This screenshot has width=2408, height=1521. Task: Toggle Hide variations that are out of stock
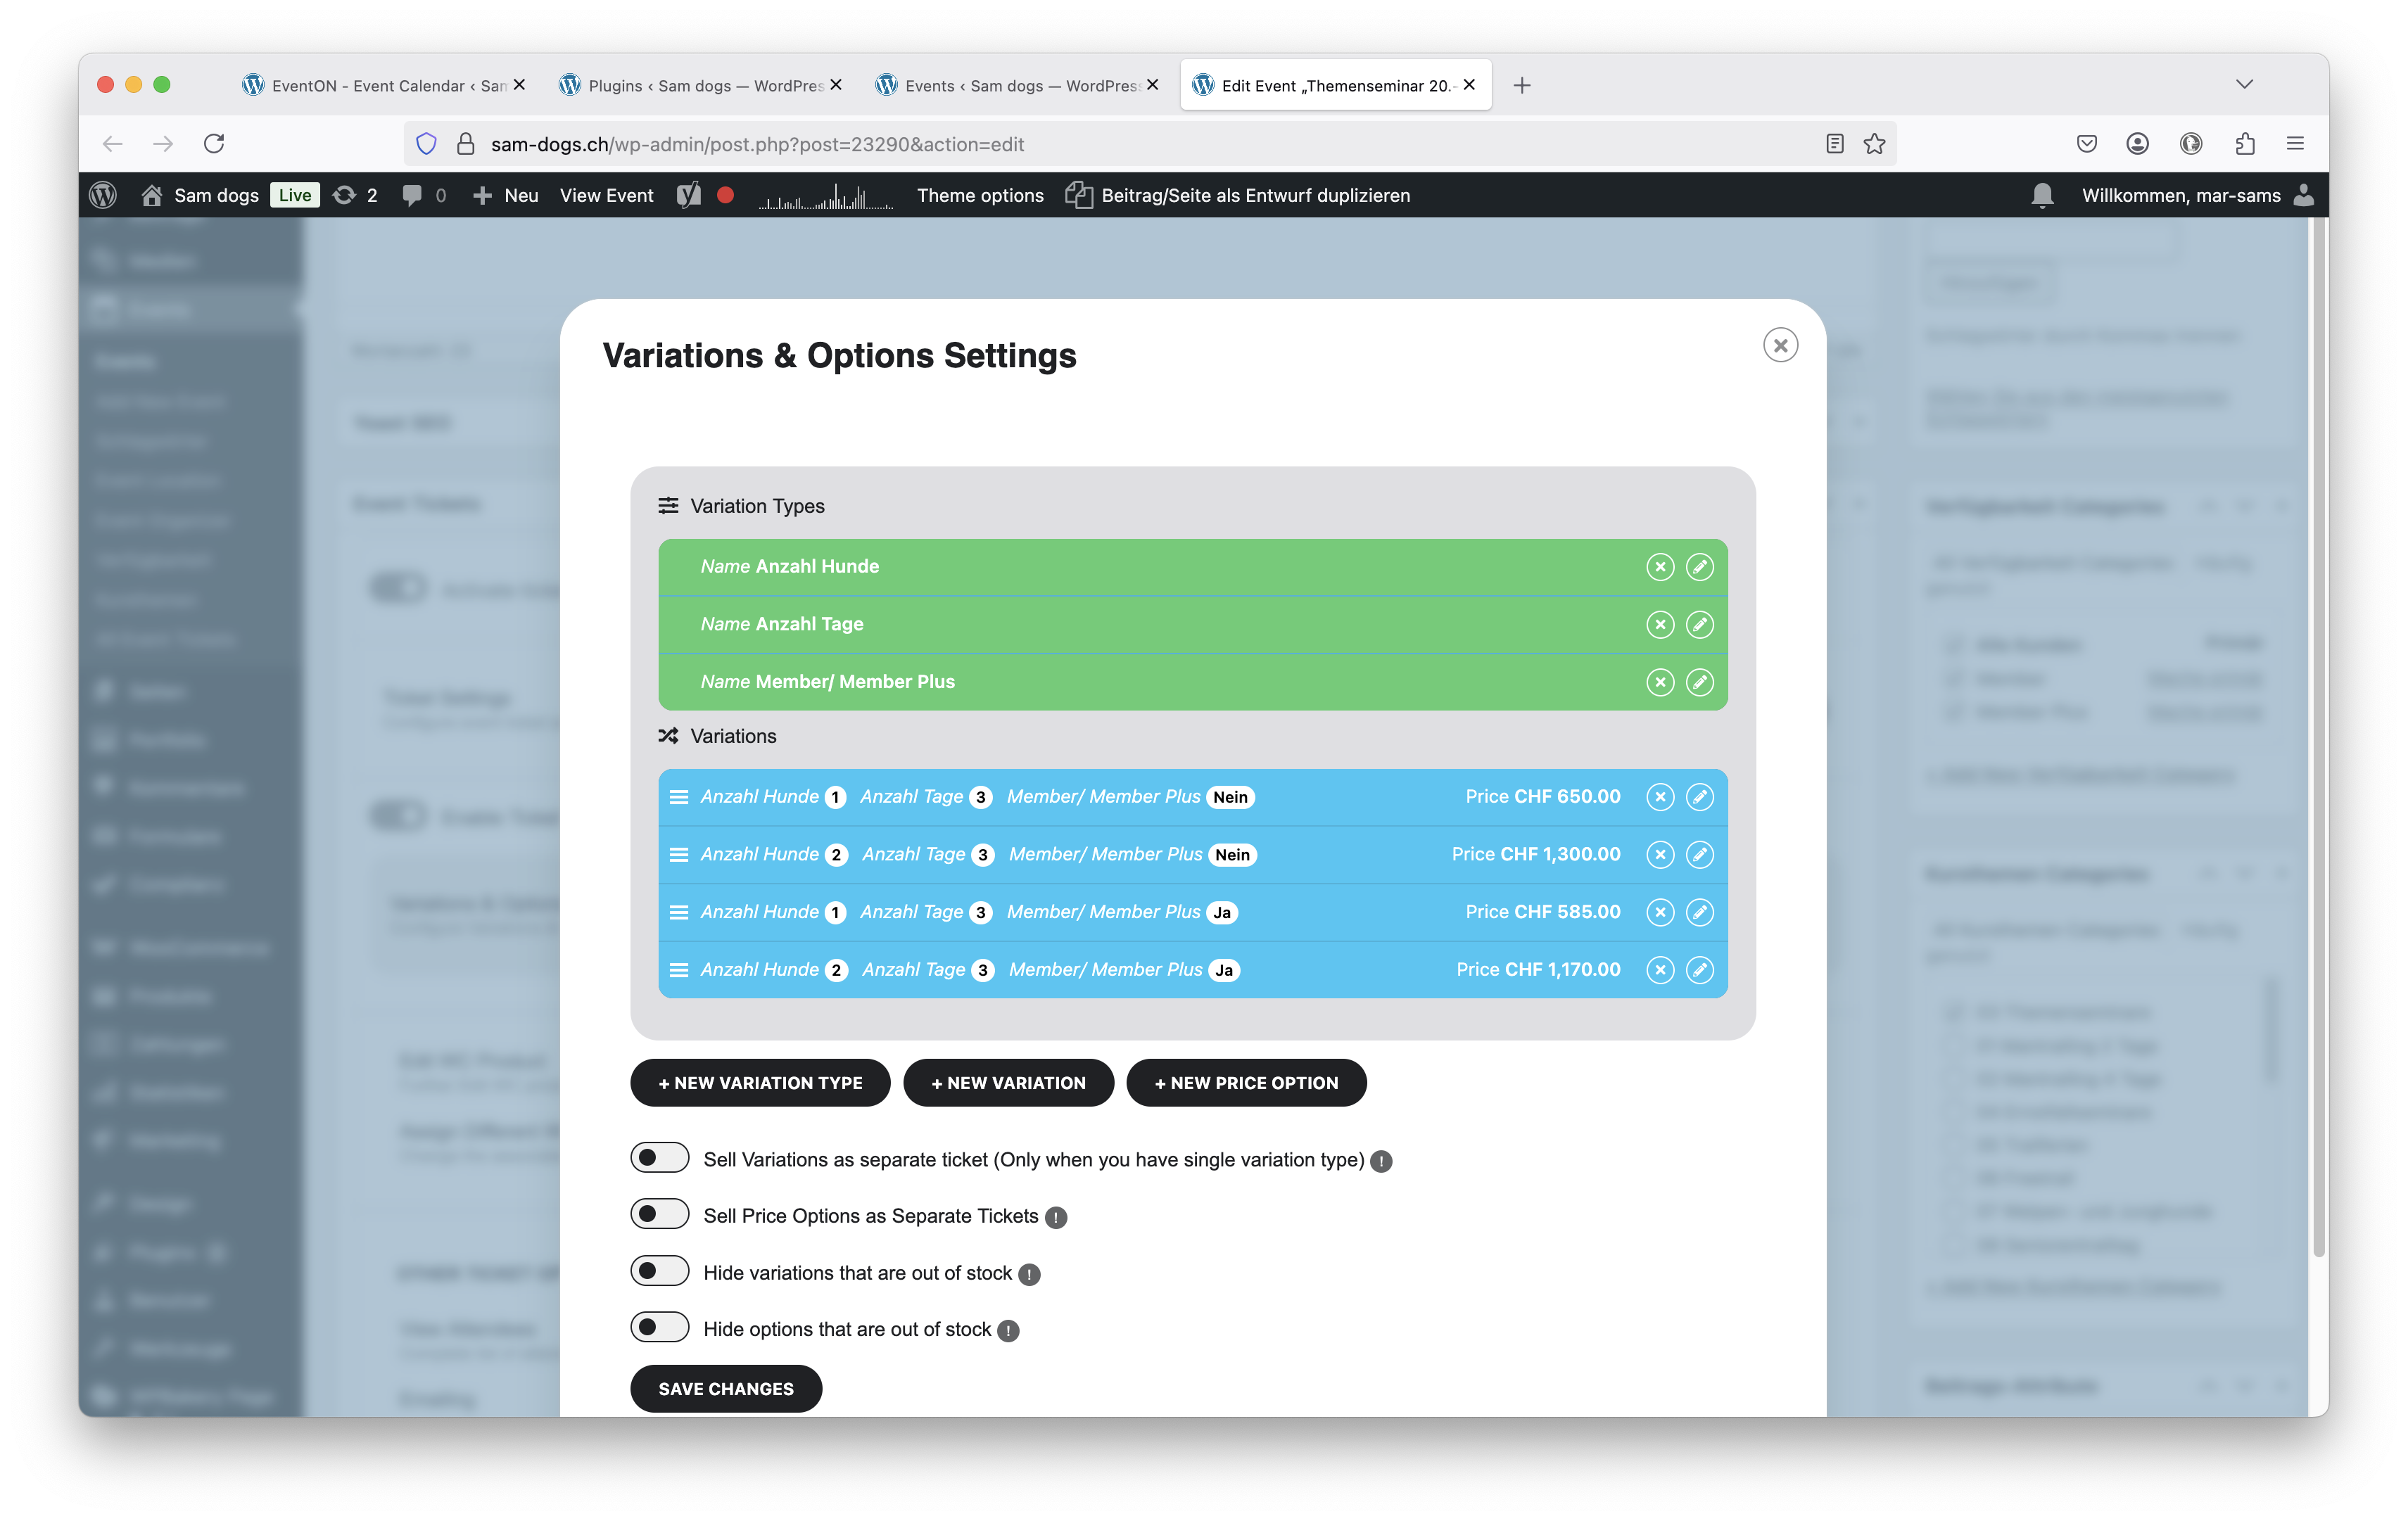click(x=659, y=1271)
